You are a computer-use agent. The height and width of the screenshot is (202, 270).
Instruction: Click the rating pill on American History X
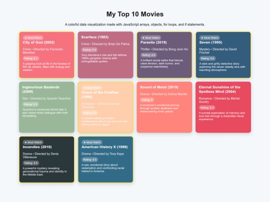point(89,160)
